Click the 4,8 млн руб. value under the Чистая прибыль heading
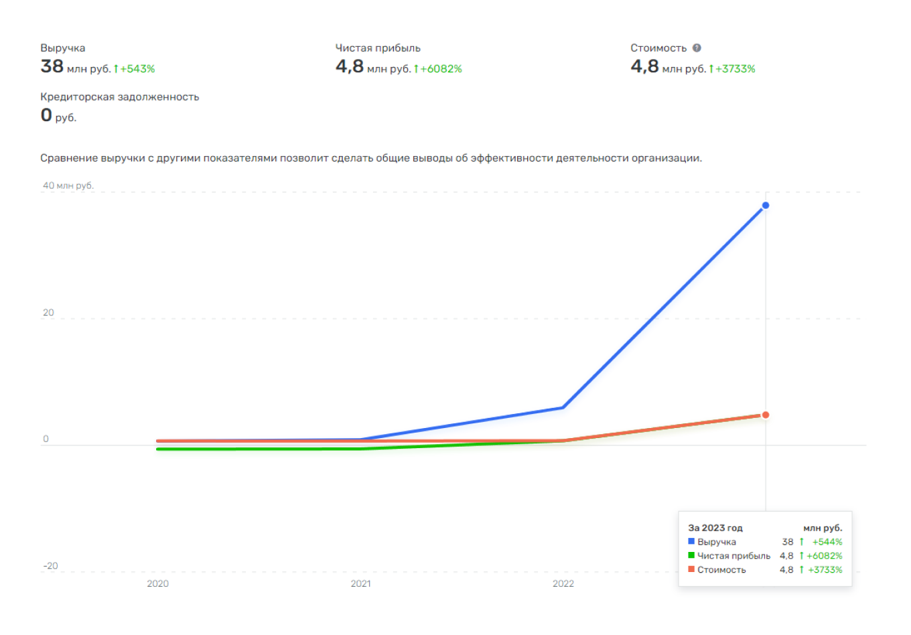The width and height of the screenshot is (911, 635). [373, 67]
